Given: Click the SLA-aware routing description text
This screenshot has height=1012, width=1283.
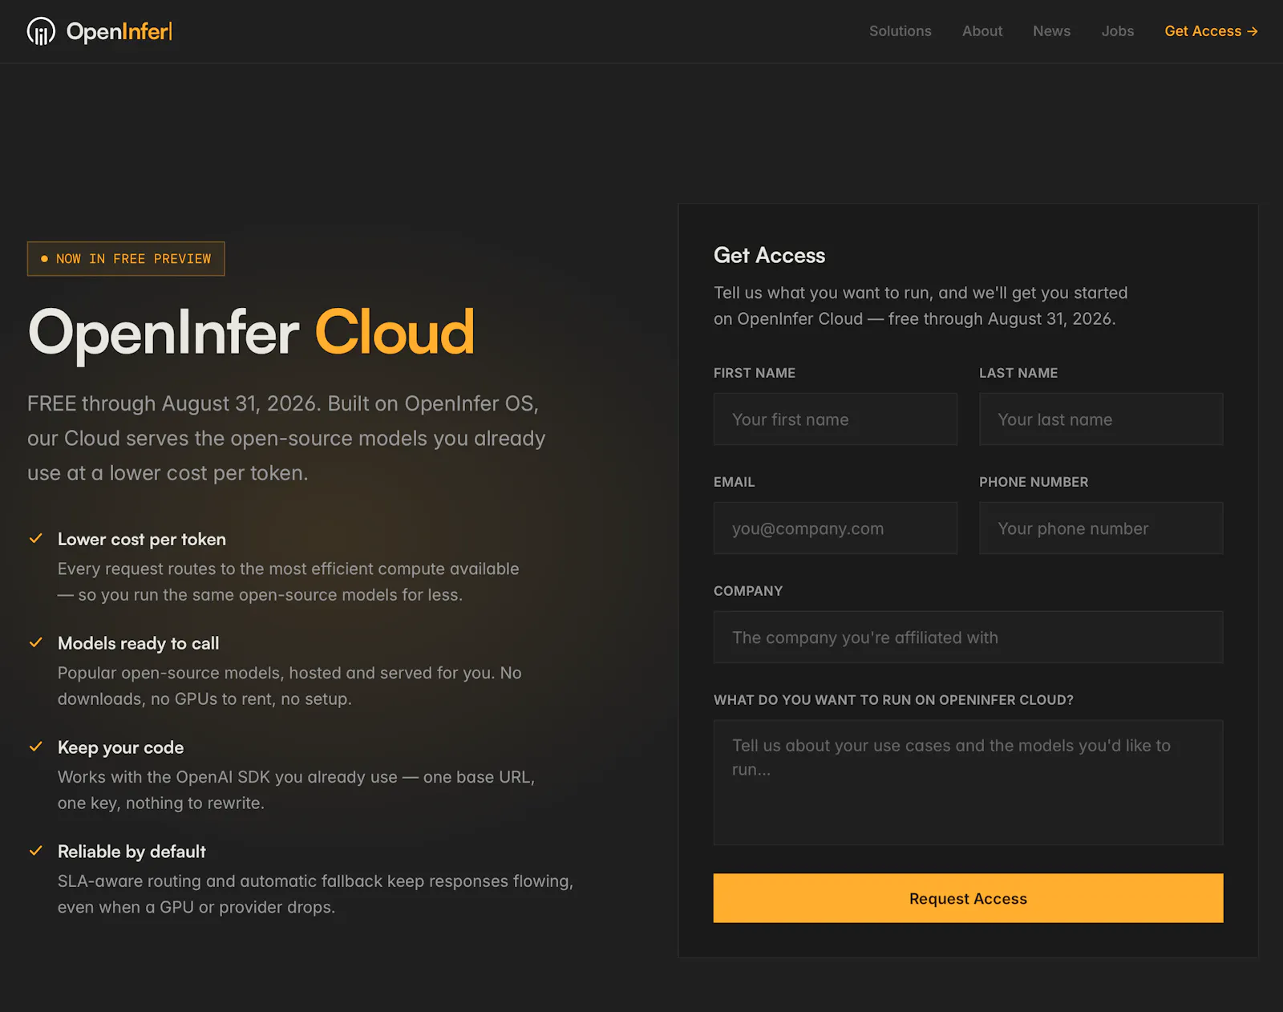Looking at the screenshot, I should point(315,894).
